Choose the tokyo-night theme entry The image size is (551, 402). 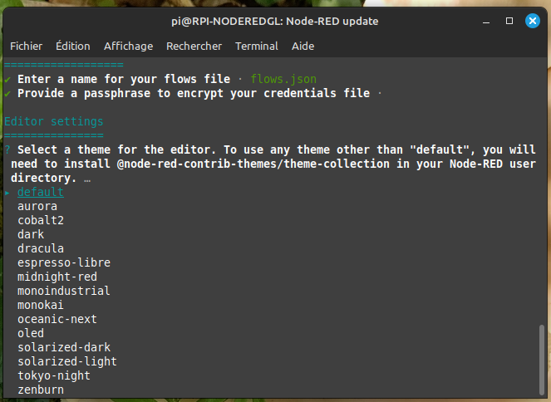pyautogui.click(x=54, y=375)
